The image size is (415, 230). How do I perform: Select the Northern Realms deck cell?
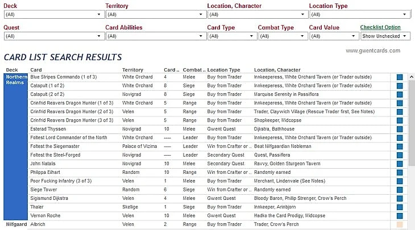pyautogui.click(x=15, y=80)
